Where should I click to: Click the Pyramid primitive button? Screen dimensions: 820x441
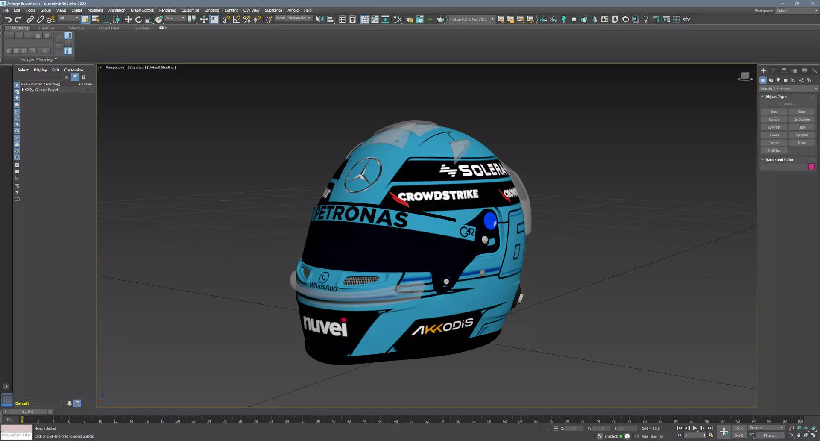tap(802, 135)
